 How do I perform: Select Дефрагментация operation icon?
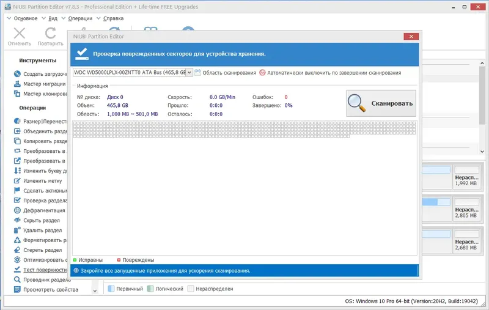tap(17, 210)
